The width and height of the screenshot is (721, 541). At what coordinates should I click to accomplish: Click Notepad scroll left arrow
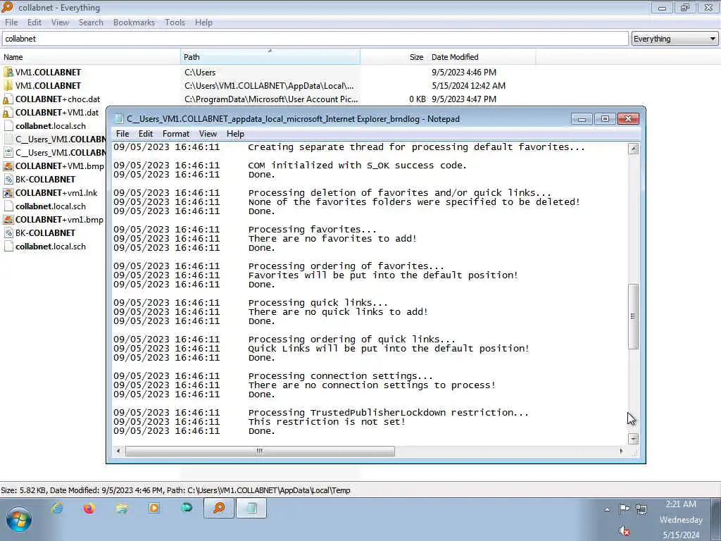118,451
